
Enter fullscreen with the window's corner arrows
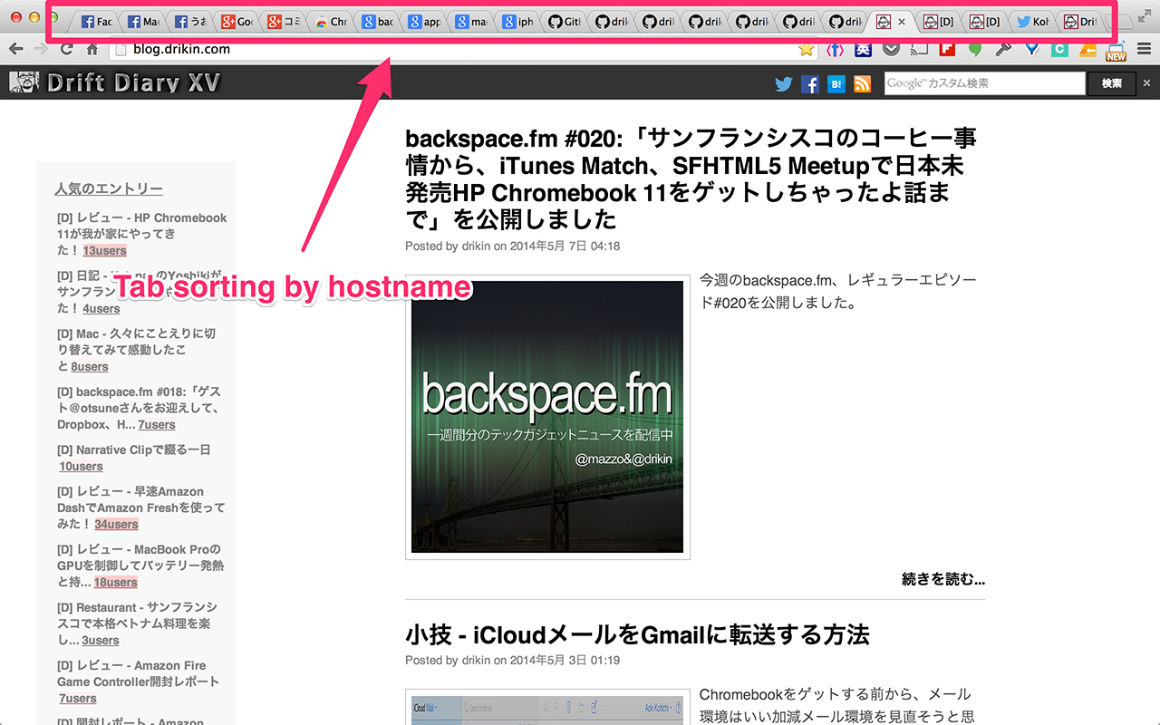[x=1145, y=14]
